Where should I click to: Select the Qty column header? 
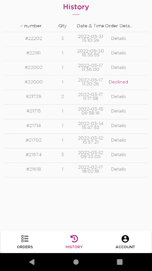62,26
